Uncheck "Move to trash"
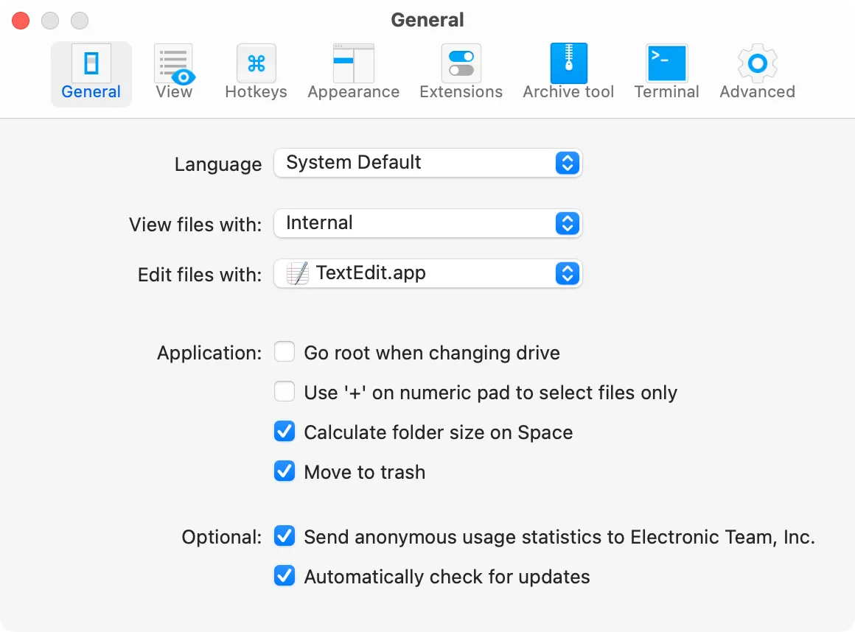 point(285,471)
